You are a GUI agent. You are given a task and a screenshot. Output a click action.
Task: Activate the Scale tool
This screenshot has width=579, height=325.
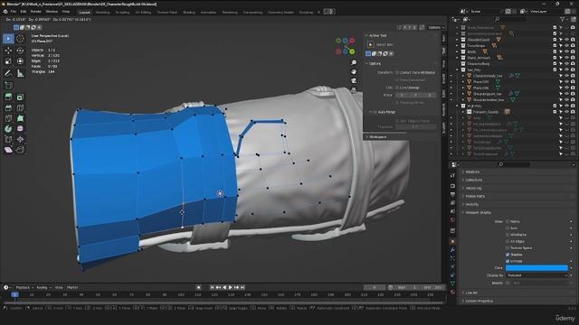[x=8, y=61]
